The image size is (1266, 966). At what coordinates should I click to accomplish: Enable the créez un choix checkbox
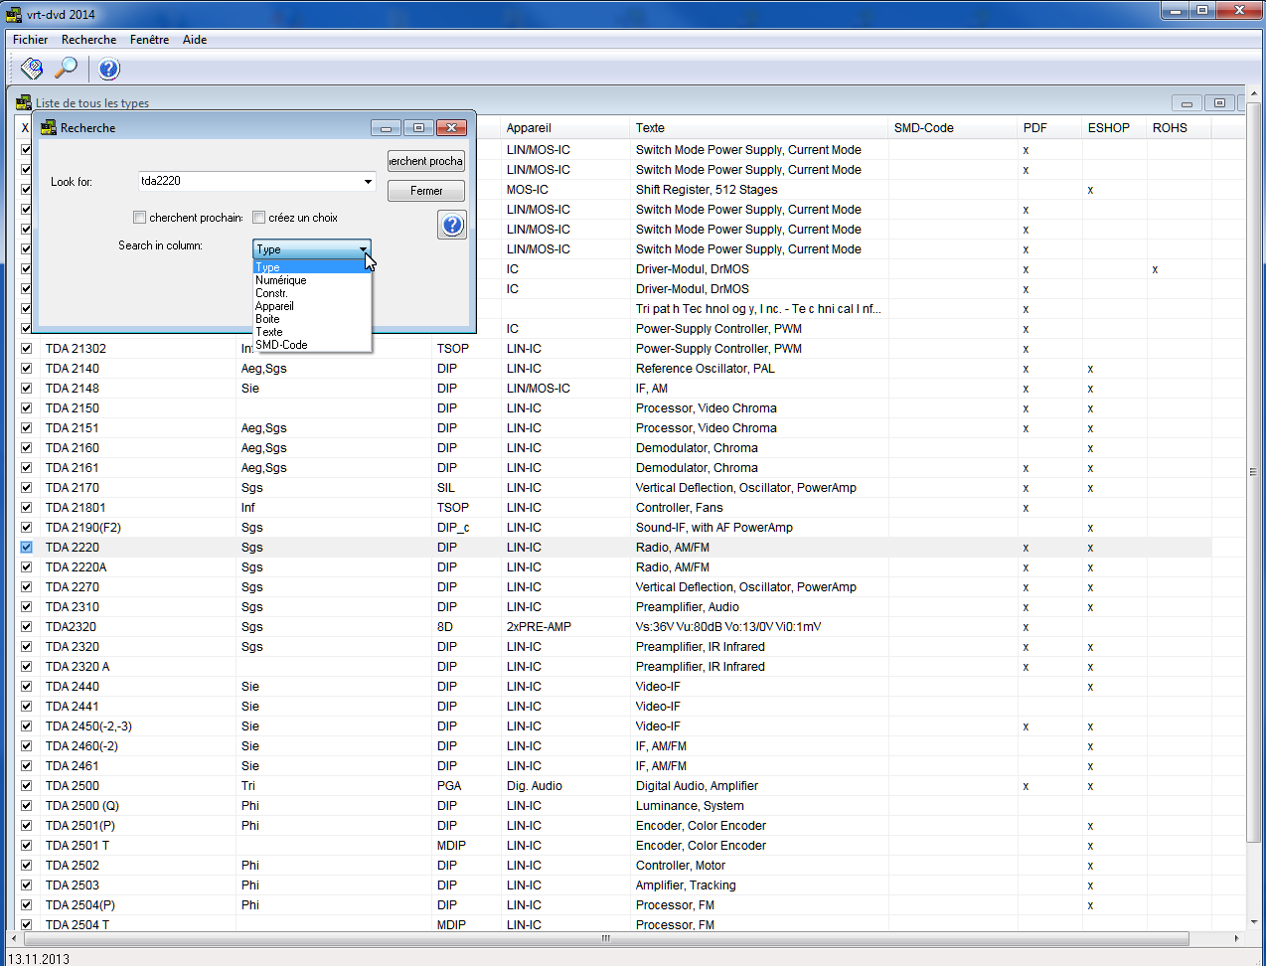pos(259,218)
